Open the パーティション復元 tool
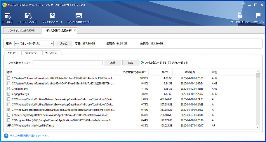Viewport: 266px width, 142px height. (x=28, y=18)
